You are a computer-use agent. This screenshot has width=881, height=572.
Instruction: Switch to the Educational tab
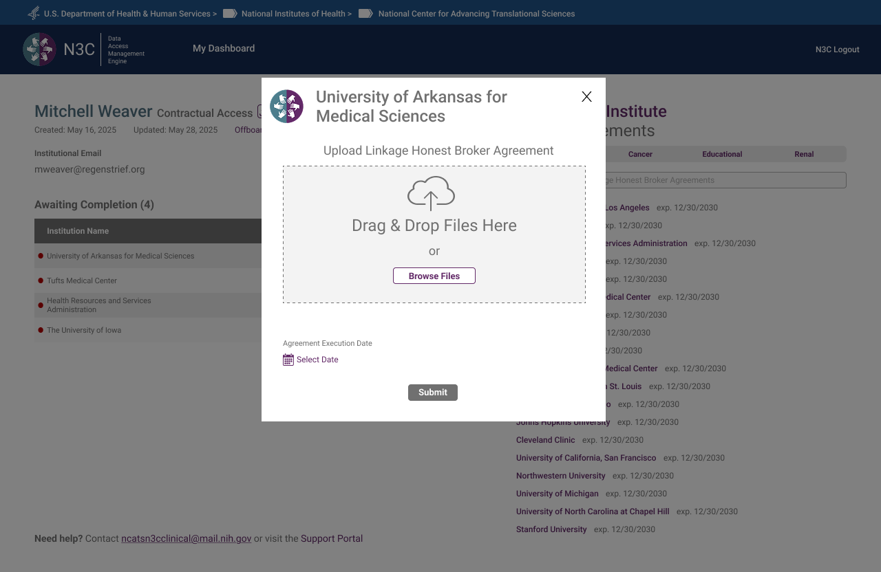[721, 154]
